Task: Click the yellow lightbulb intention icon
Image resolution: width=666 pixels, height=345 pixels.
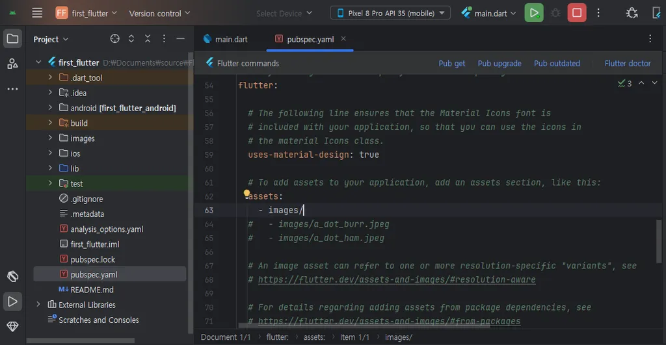Action: [246, 194]
